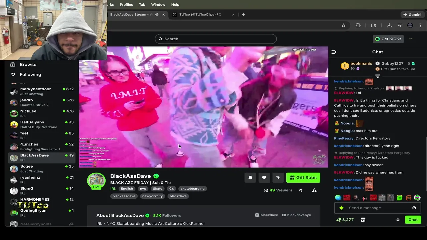Open the emoji picker smiley icon
427x240 pixels.
pos(414,208)
